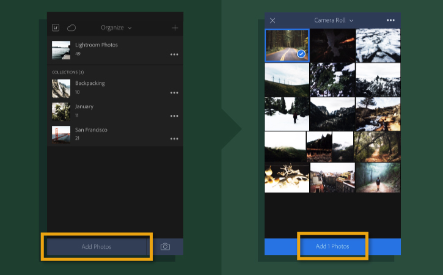
Task: Open the Backpacking collection
Action: click(x=115, y=89)
